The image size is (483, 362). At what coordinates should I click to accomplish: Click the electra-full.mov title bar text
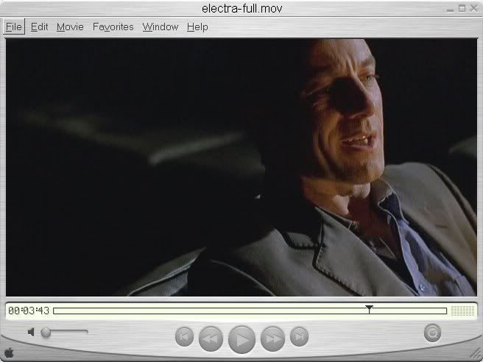pos(241,9)
